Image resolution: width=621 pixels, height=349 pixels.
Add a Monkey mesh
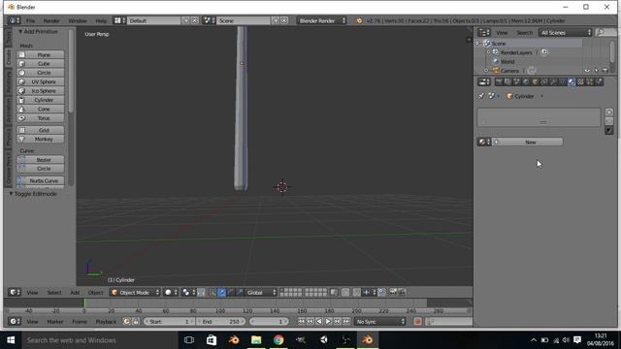[x=41, y=140]
